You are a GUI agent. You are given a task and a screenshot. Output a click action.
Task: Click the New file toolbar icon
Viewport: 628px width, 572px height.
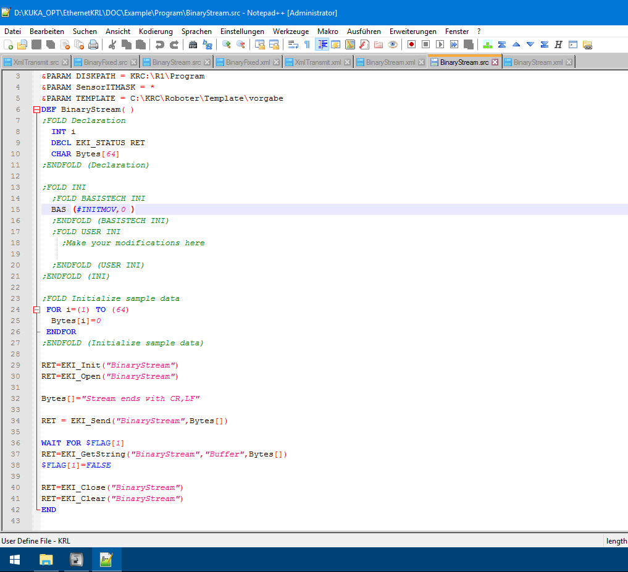click(x=8, y=44)
